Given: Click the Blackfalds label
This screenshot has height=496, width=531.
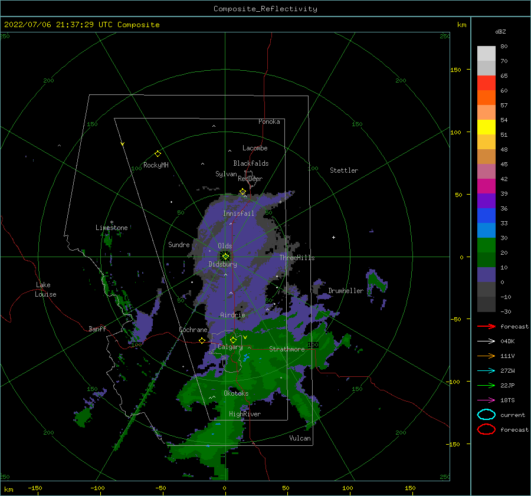Looking at the screenshot, I should [251, 163].
